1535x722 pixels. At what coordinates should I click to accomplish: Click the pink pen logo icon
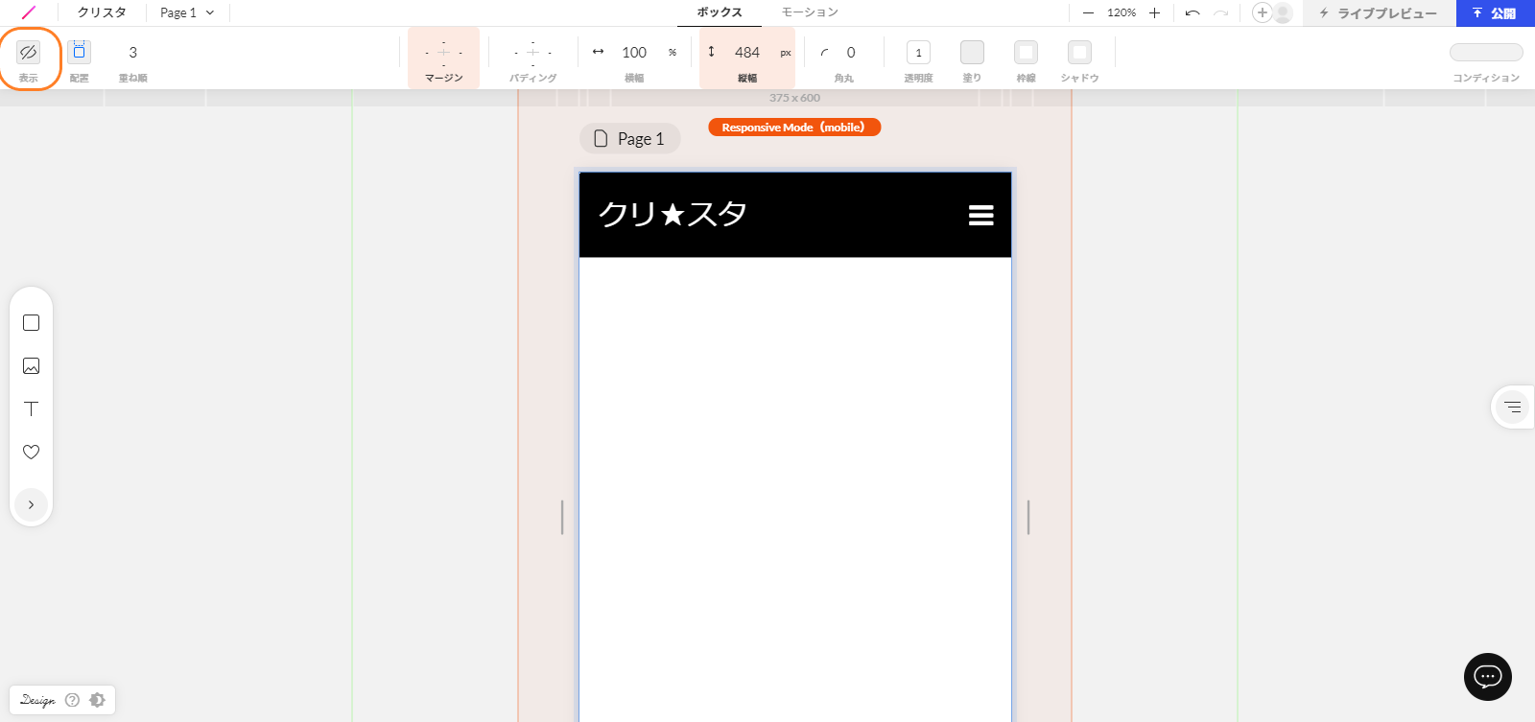(29, 12)
